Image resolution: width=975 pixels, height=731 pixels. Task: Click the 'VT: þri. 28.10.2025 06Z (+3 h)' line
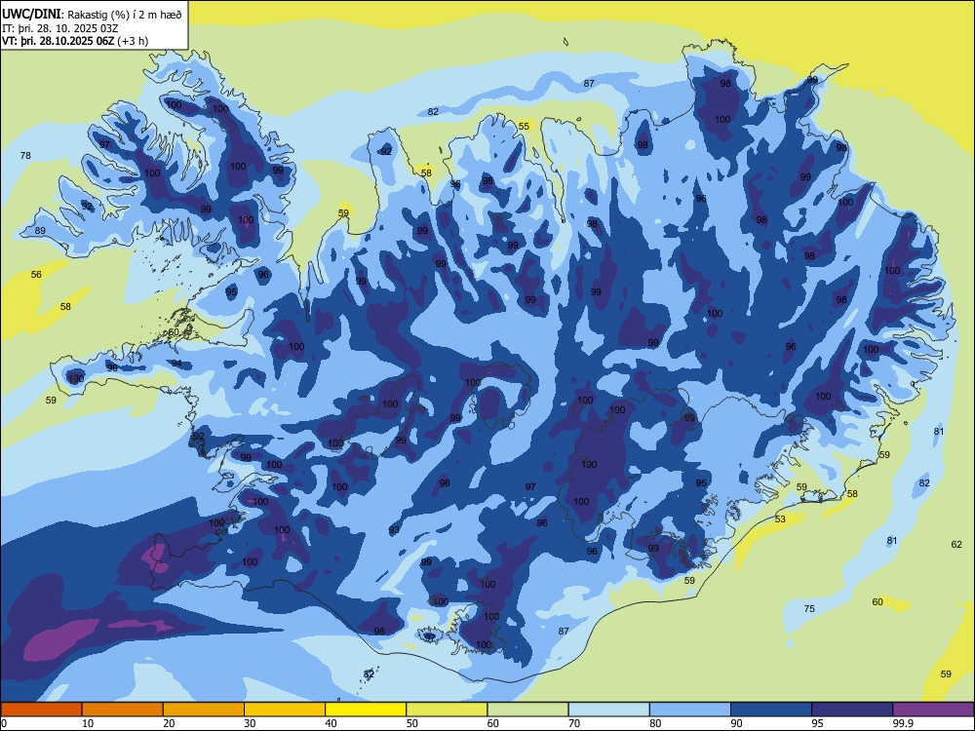click(x=75, y=41)
